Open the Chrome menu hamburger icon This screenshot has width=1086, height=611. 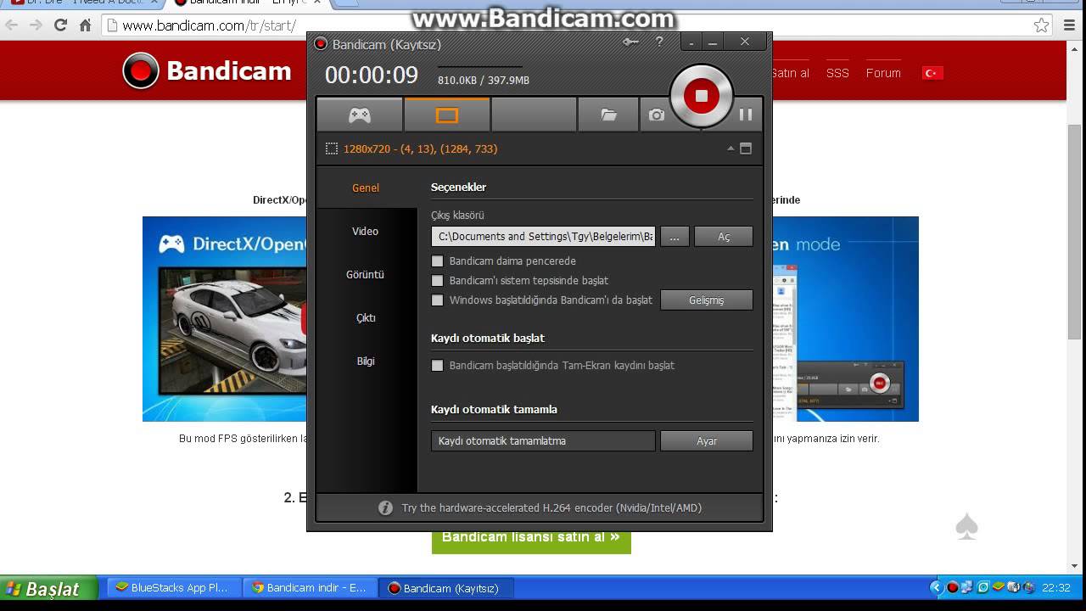(1069, 25)
